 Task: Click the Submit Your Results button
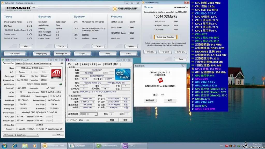point(165,37)
